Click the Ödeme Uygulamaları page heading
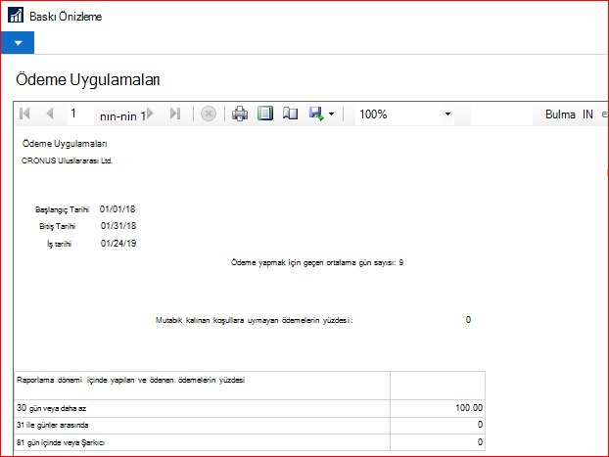This screenshot has height=457, width=609. tap(88, 80)
